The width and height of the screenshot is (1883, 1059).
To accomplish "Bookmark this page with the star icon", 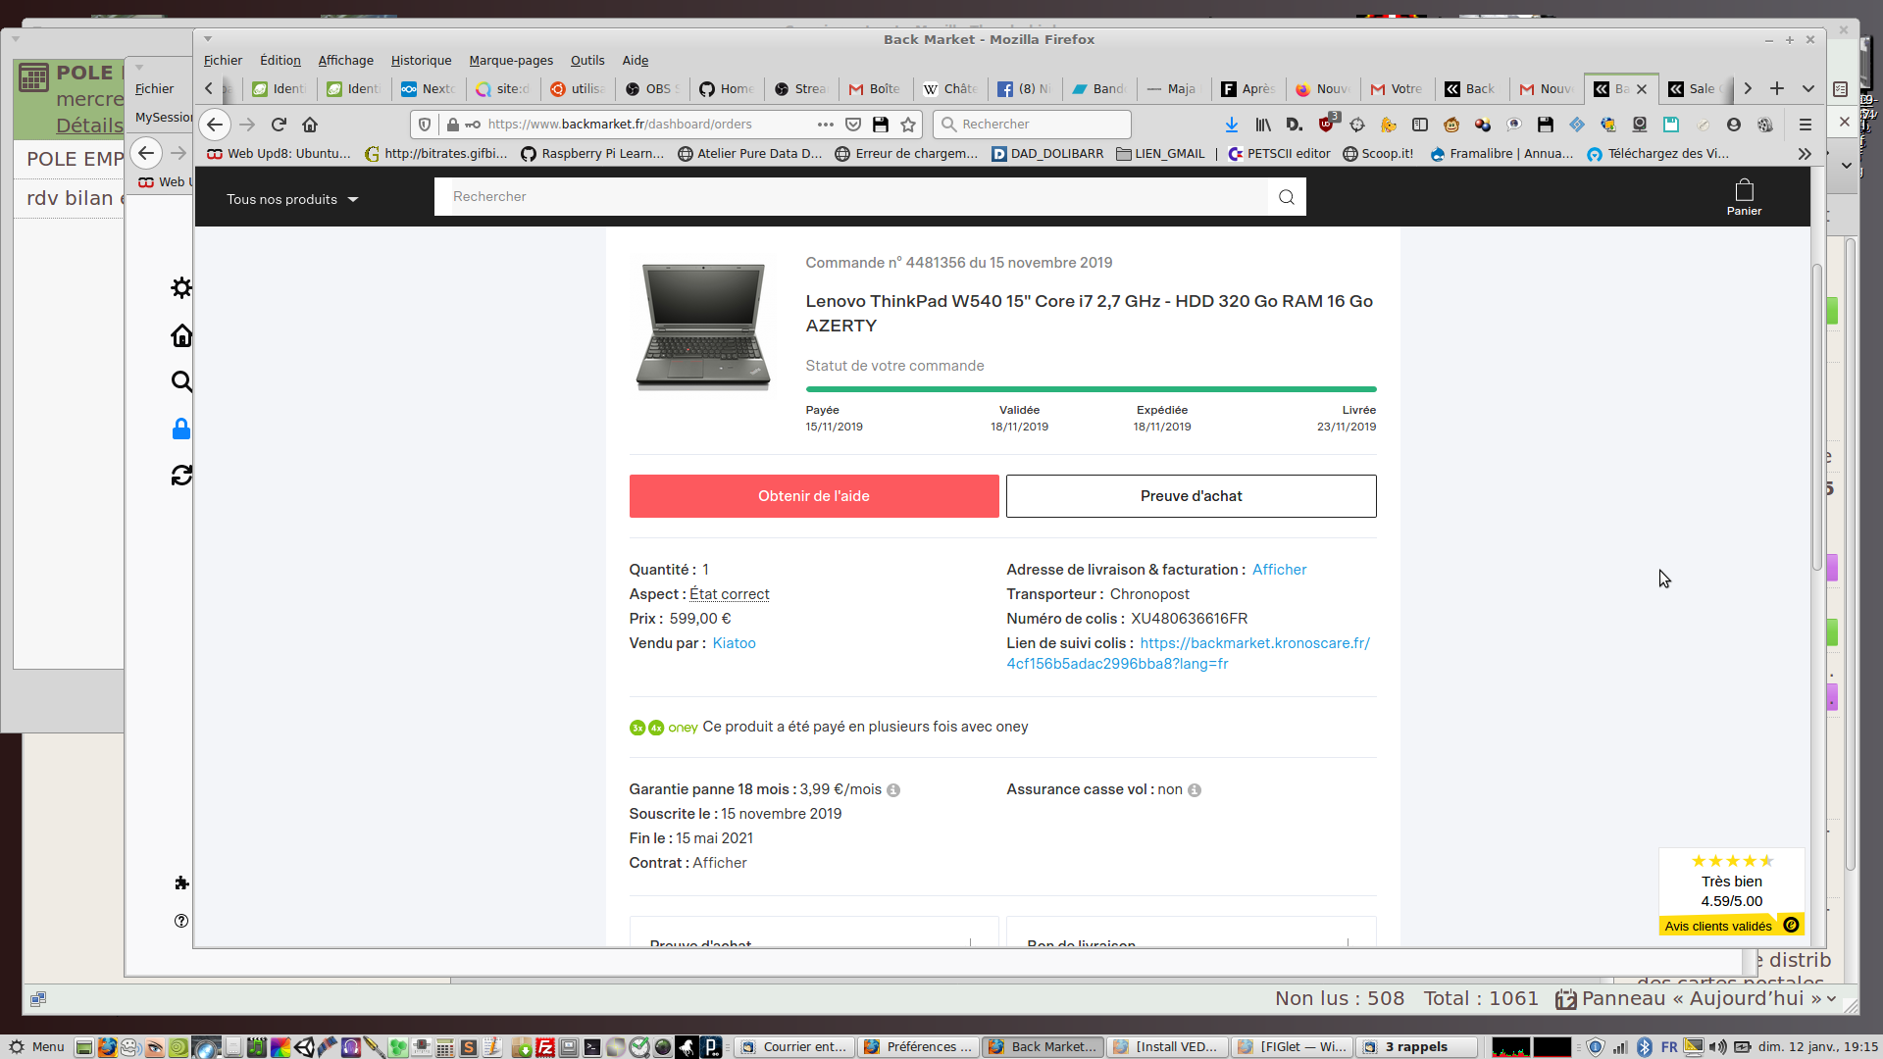I will (908, 125).
